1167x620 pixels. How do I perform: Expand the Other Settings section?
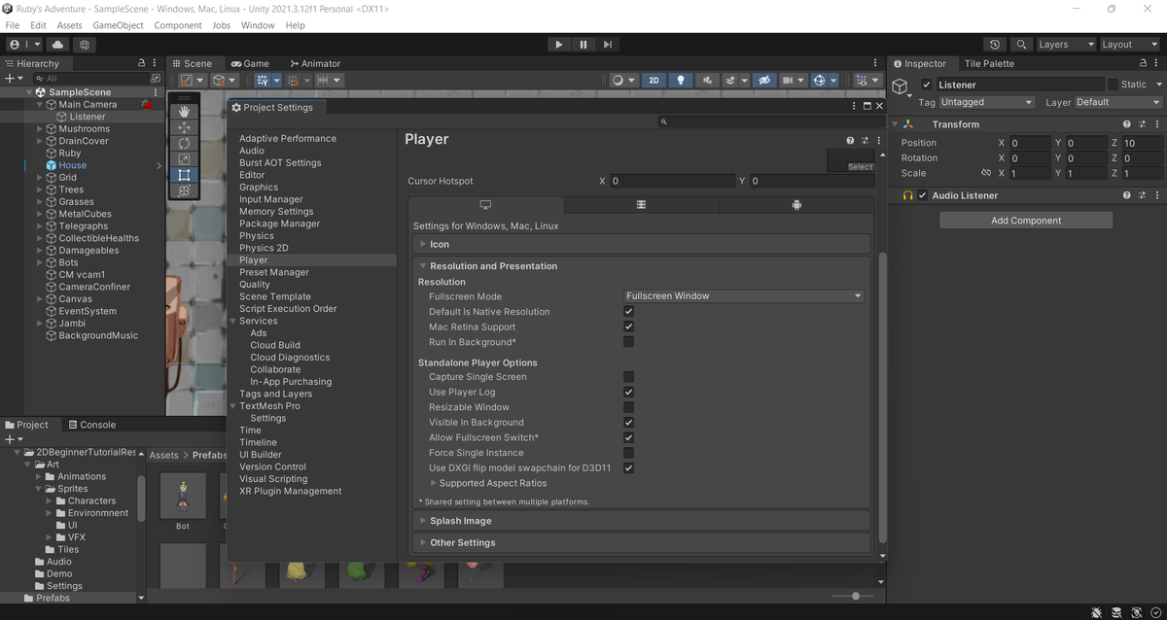point(462,542)
